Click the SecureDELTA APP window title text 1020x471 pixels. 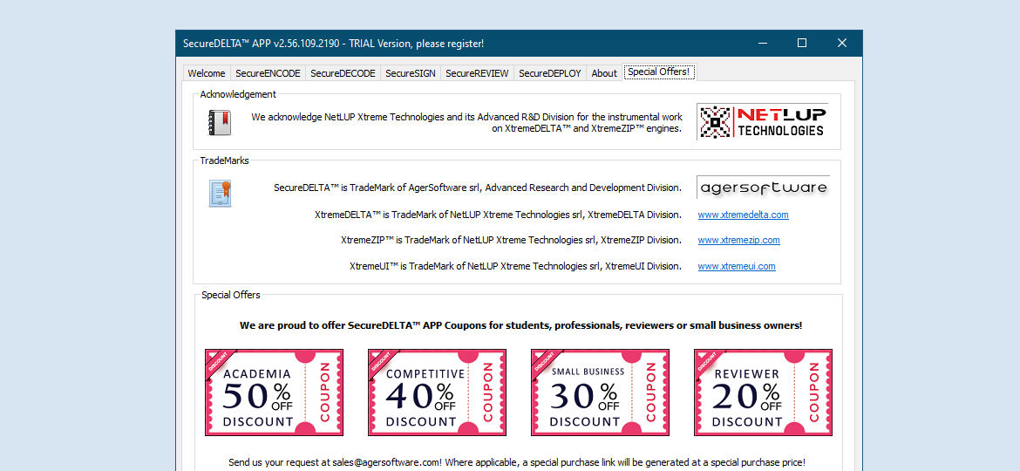[x=333, y=44]
